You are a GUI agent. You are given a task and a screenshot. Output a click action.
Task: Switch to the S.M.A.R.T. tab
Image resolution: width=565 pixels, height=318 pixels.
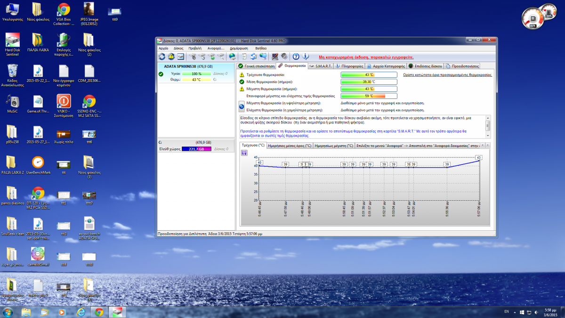[321, 66]
